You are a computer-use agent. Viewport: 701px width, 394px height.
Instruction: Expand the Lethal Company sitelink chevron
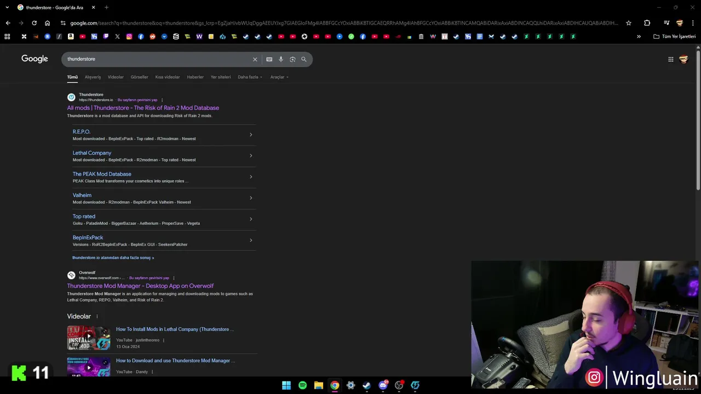point(251,156)
